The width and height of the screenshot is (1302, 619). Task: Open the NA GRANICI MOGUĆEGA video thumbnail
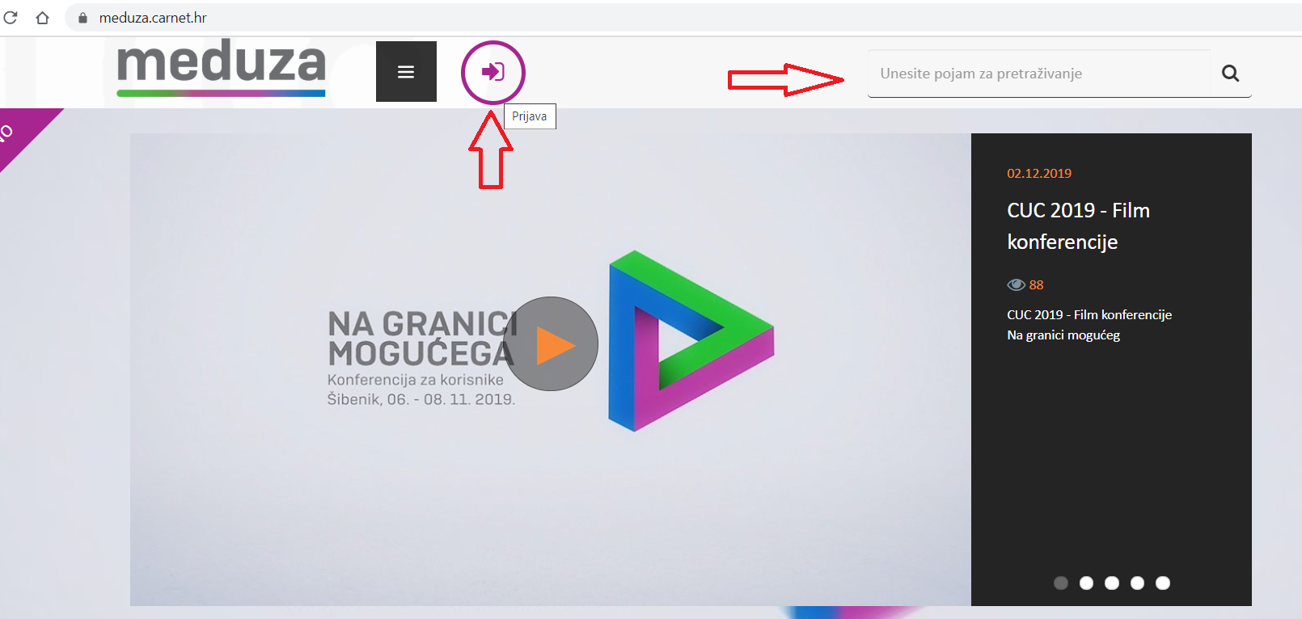click(551, 369)
